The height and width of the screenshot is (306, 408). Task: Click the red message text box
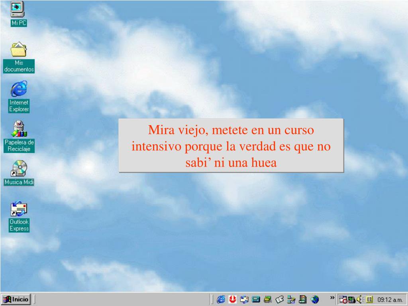[x=231, y=145]
